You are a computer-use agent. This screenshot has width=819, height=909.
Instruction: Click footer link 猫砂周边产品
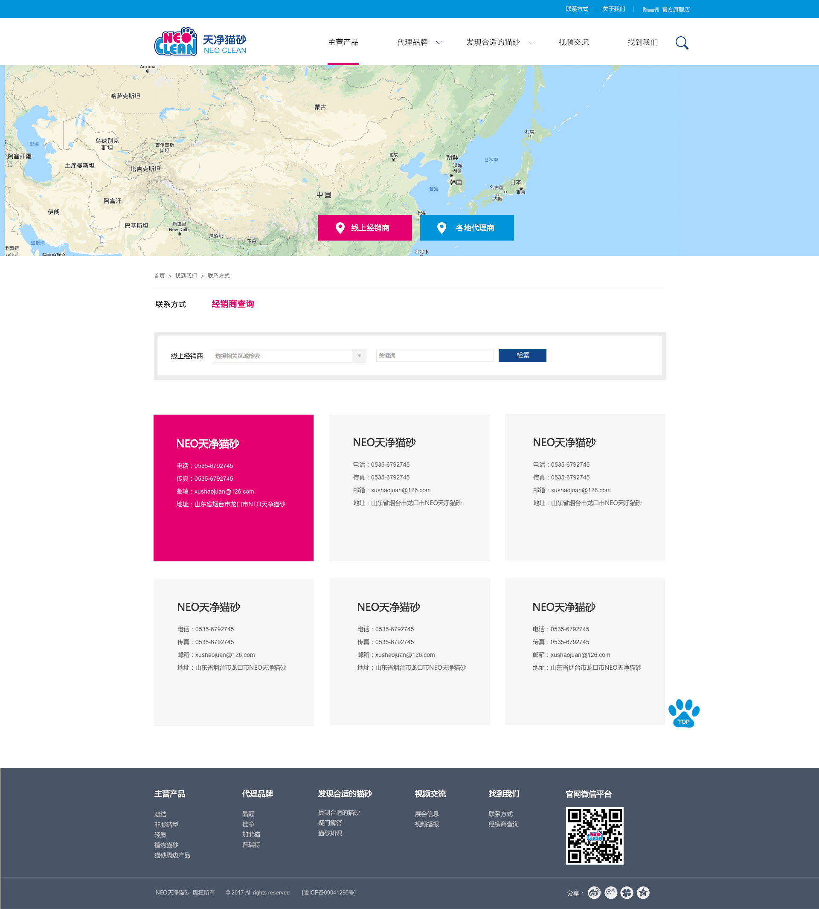172,855
